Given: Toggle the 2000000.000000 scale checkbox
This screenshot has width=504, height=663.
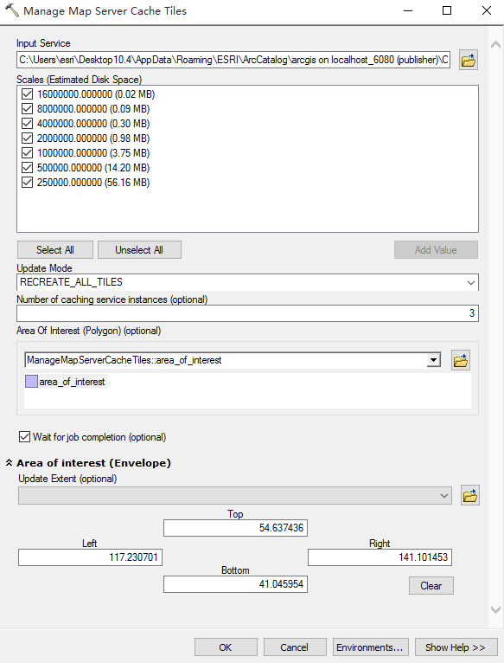Looking at the screenshot, I should [27, 138].
